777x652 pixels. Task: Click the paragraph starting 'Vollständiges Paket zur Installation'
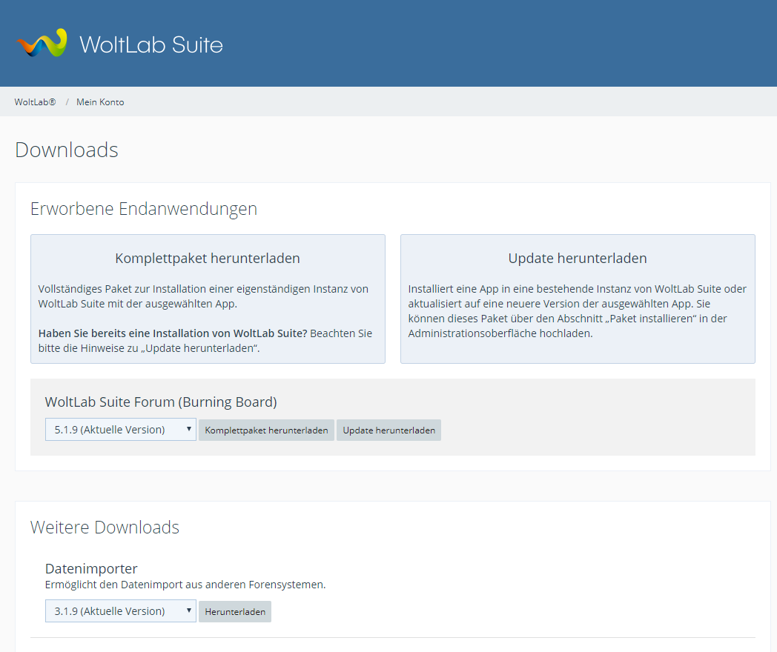203,296
